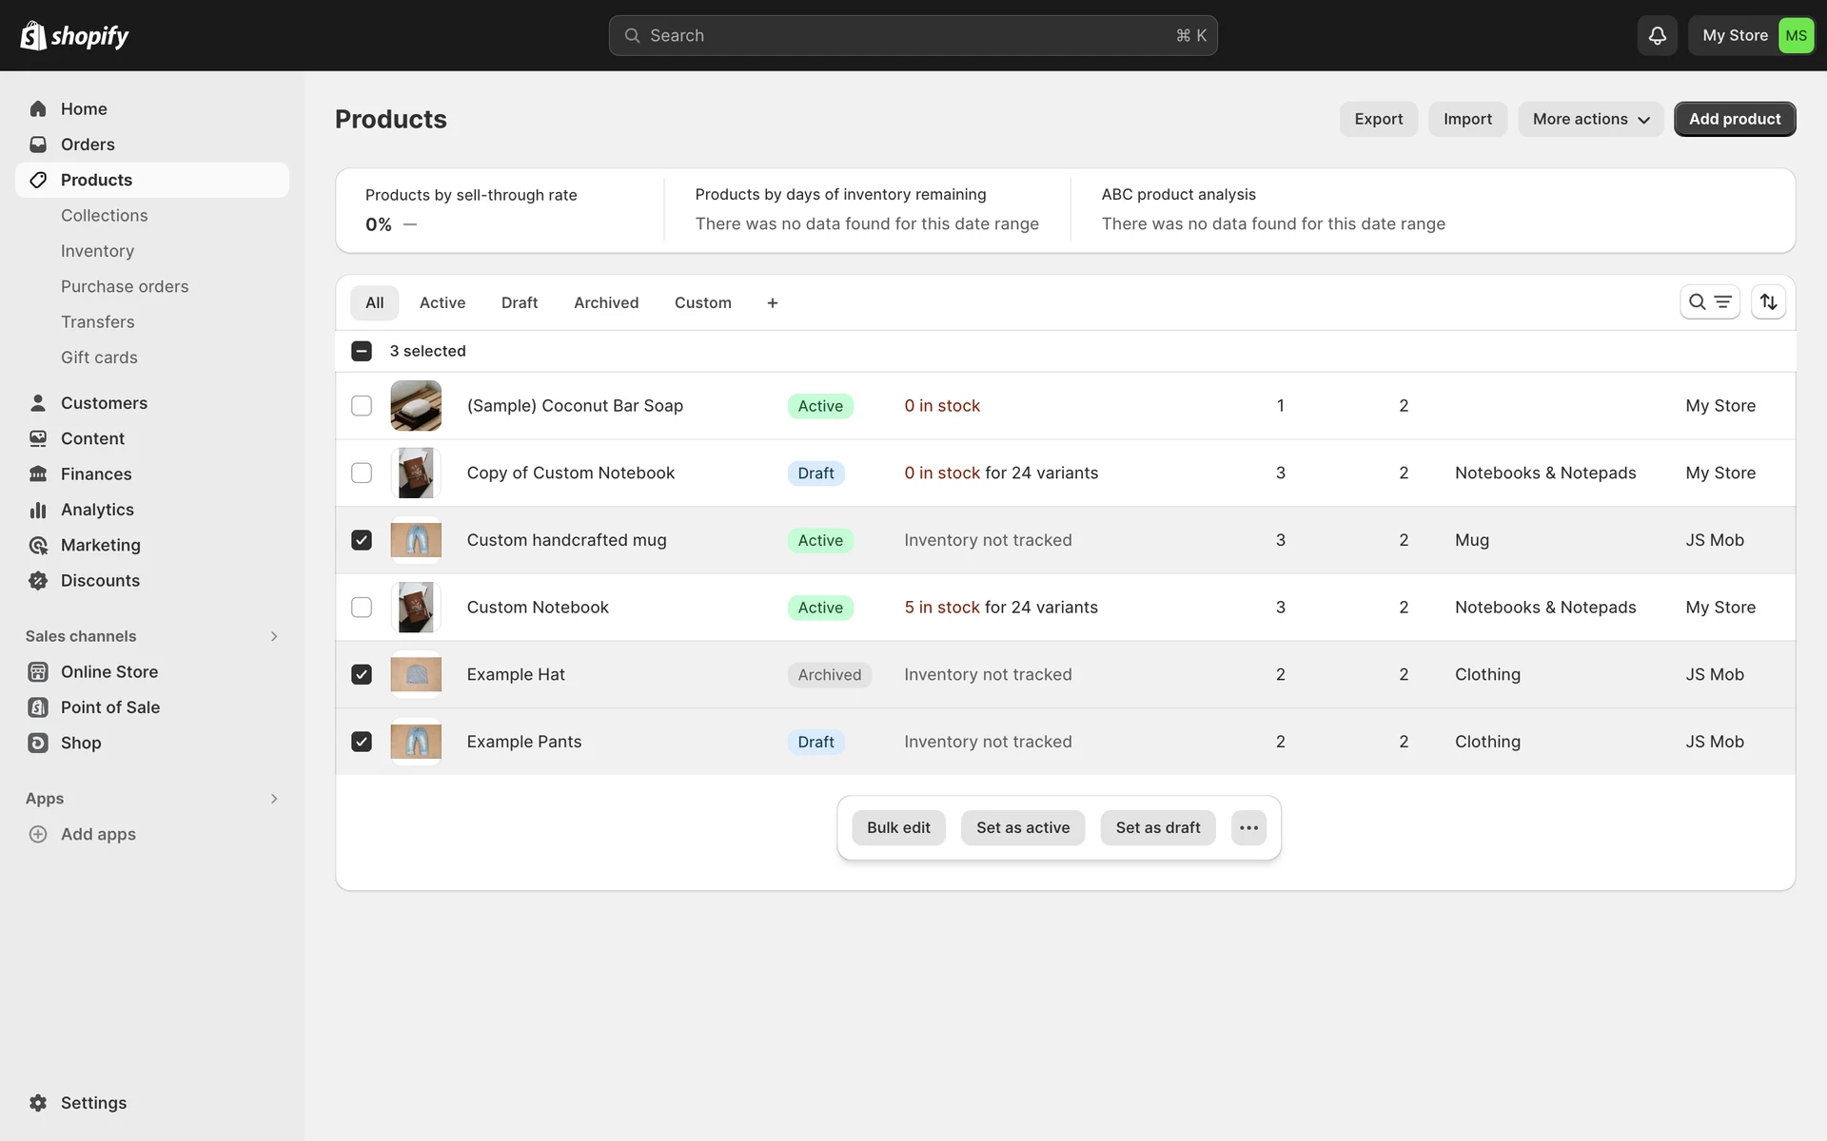Click the Add apps plus icon
The width and height of the screenshot is (1827, 1141).
(38, 834)
